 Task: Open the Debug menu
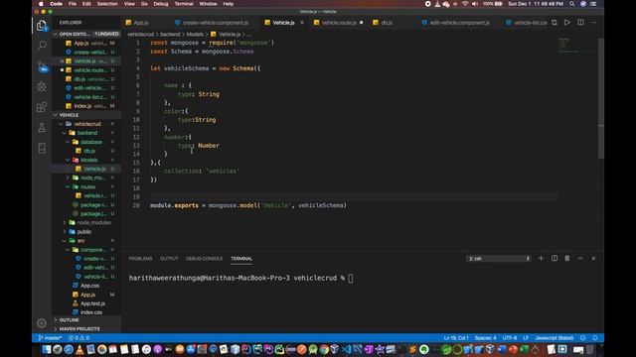tap(161, 4)
